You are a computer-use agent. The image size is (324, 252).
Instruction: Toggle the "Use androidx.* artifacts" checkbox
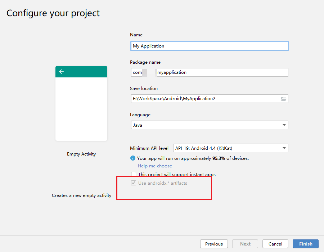[134, 183]
